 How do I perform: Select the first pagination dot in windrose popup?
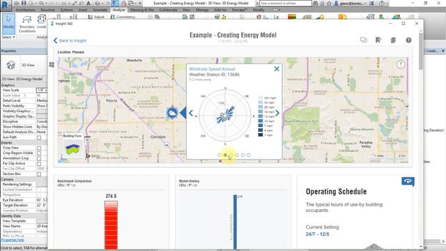click(x=220, y=155)
